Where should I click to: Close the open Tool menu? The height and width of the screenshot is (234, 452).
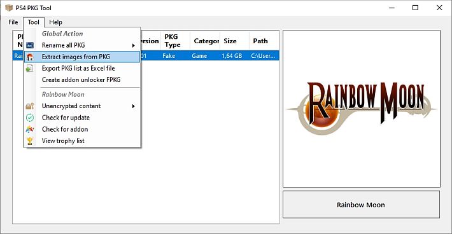tap(34, 22)
